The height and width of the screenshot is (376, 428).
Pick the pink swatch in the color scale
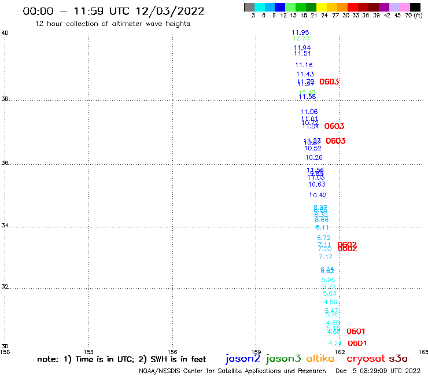[x=405, y=7]
